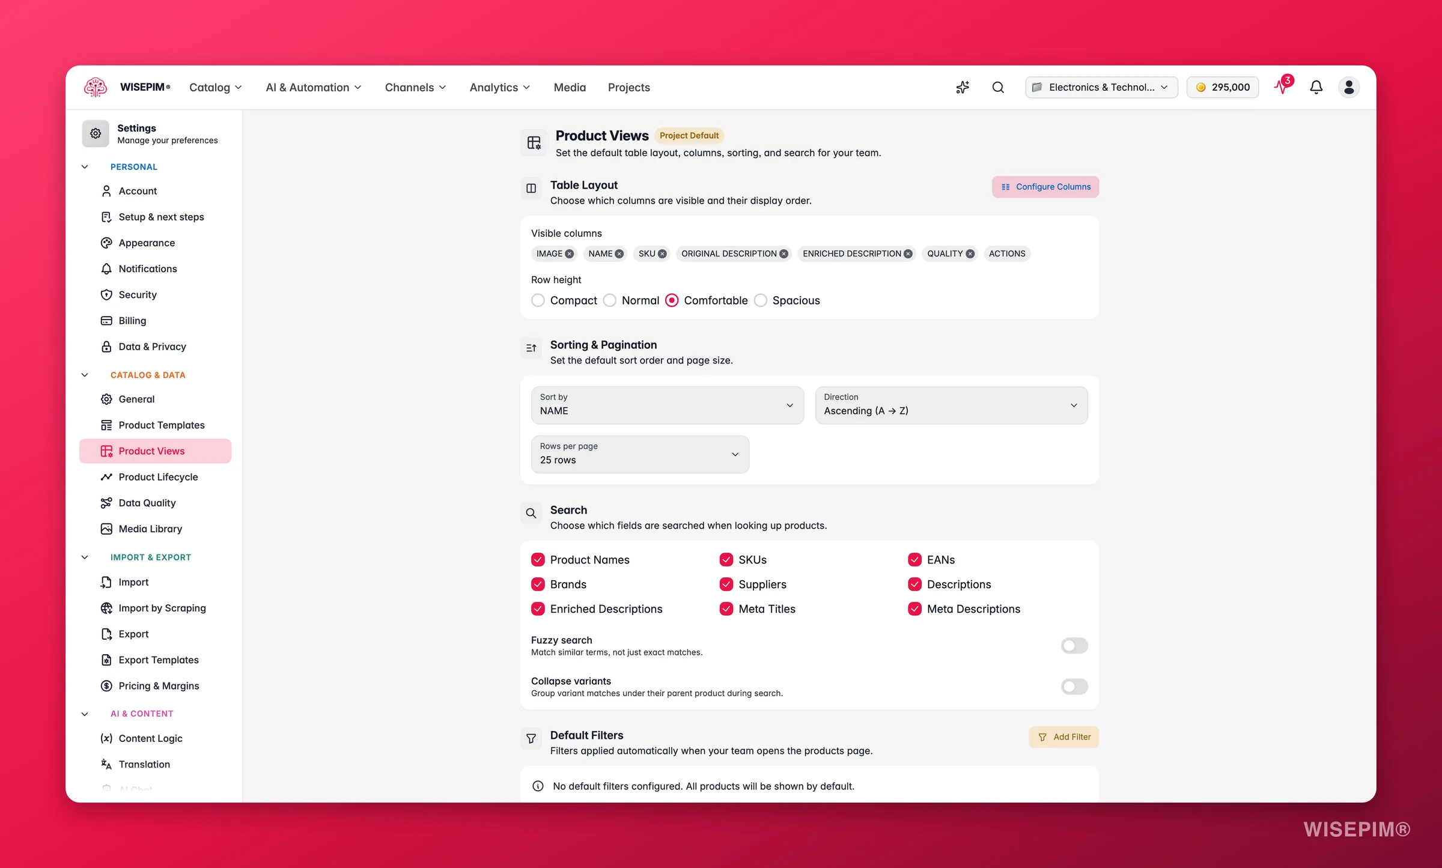Collapse the IMPORT & EXPORT section
Viewport: 1442px width, 868px height.
point(85,557)
